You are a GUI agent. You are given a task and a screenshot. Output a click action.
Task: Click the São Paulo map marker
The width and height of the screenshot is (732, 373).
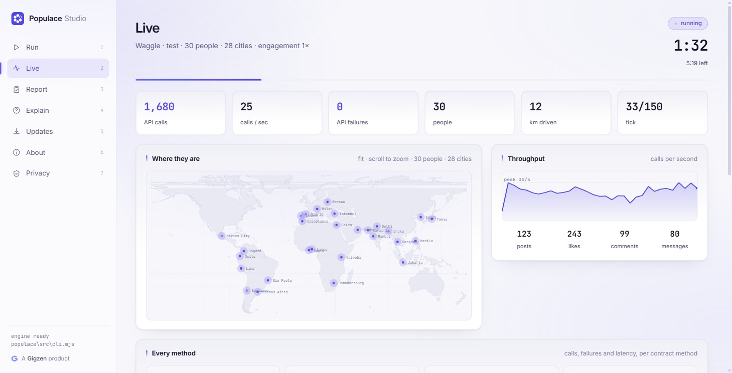[x=268, y=280]
